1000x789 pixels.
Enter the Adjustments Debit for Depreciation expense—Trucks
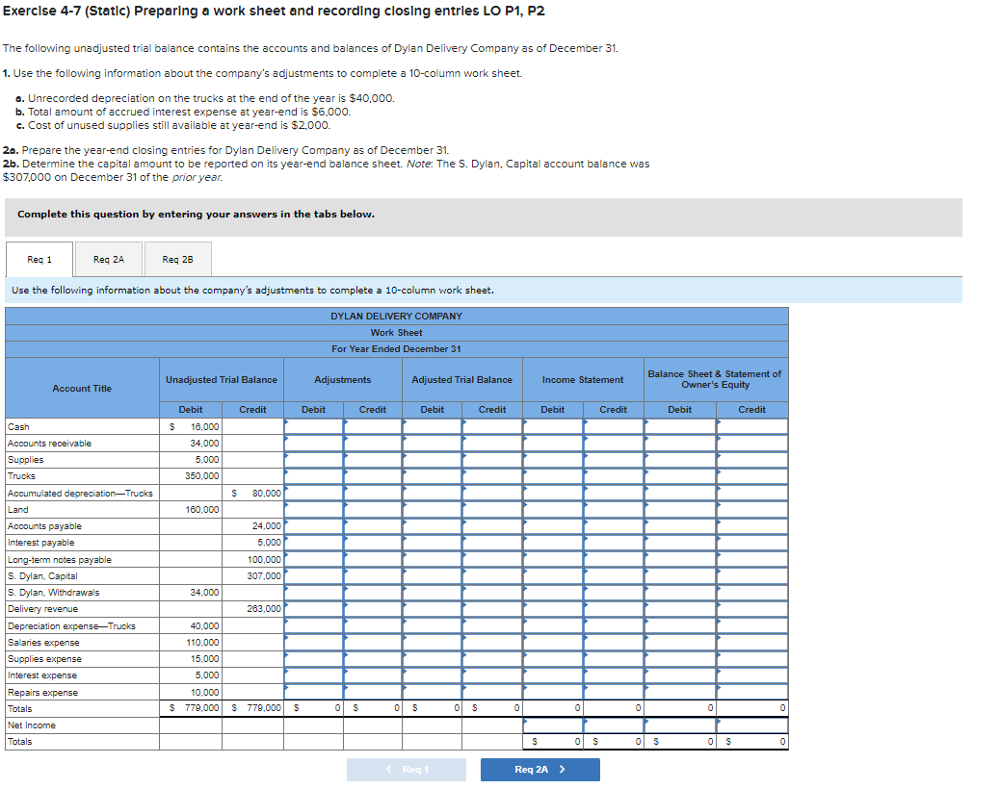click(313, 625)
